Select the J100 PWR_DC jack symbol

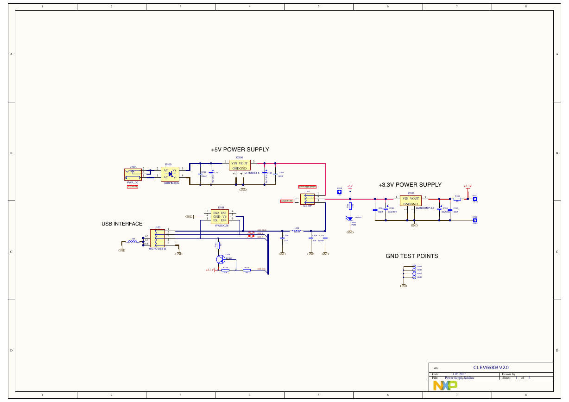133,174
